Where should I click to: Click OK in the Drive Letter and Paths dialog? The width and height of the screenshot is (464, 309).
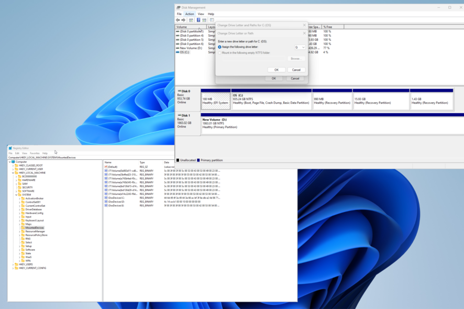pyautogui.click(x=274, y=79)
